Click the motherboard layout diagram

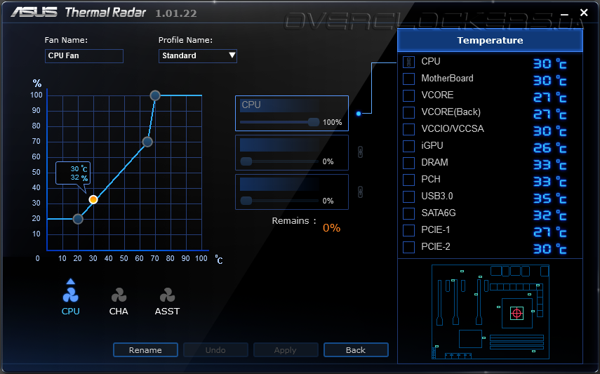click(x=491, y=312)
